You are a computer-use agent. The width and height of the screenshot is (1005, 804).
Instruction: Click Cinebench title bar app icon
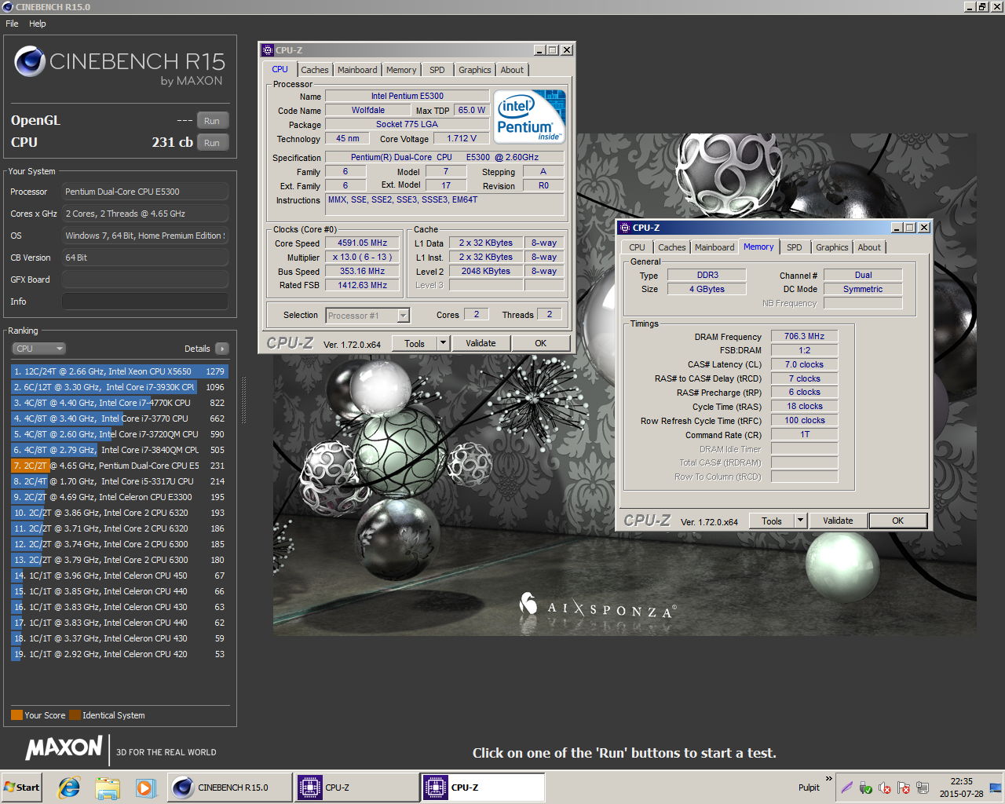pyautogui.click(x=8, y=7)
